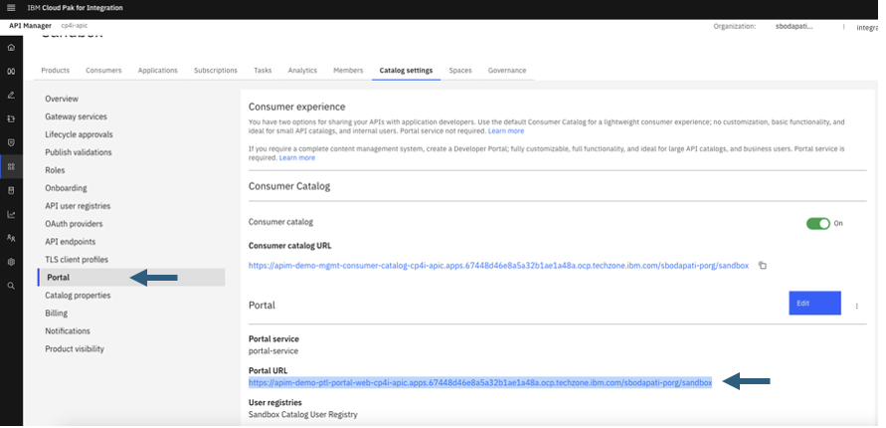Switch to the Analytics tab

pyautogui.click(x=302, y=71)
